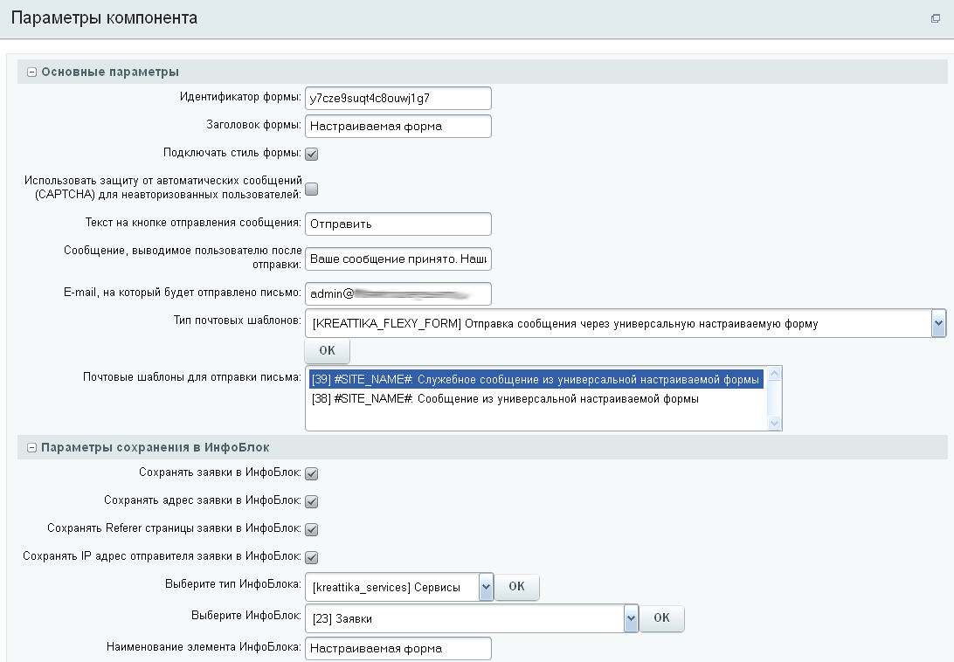Click the Идентификатор формы input field
The width and height of the screenshot is (954, 662).
coord(398,98)
